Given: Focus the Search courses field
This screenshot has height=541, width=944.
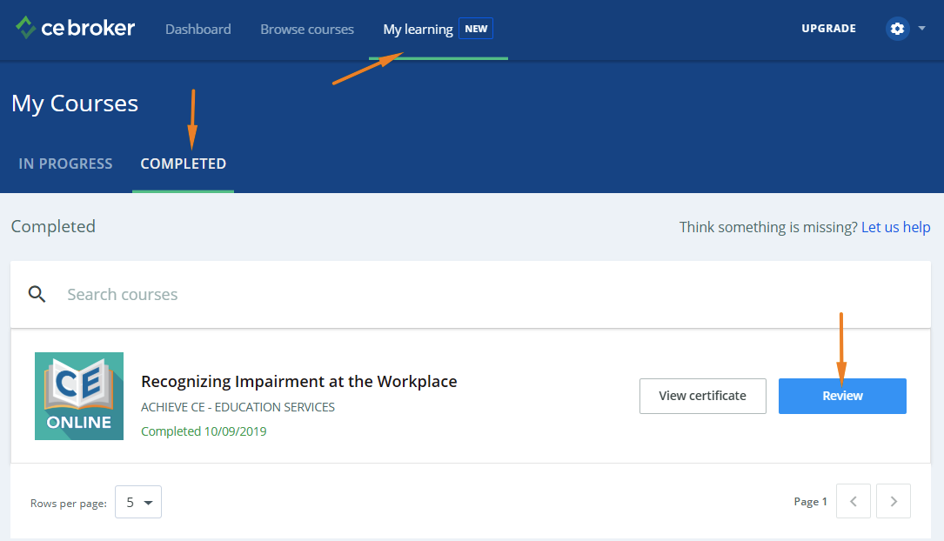Looking at the screenshot, I should coord(435,294).
